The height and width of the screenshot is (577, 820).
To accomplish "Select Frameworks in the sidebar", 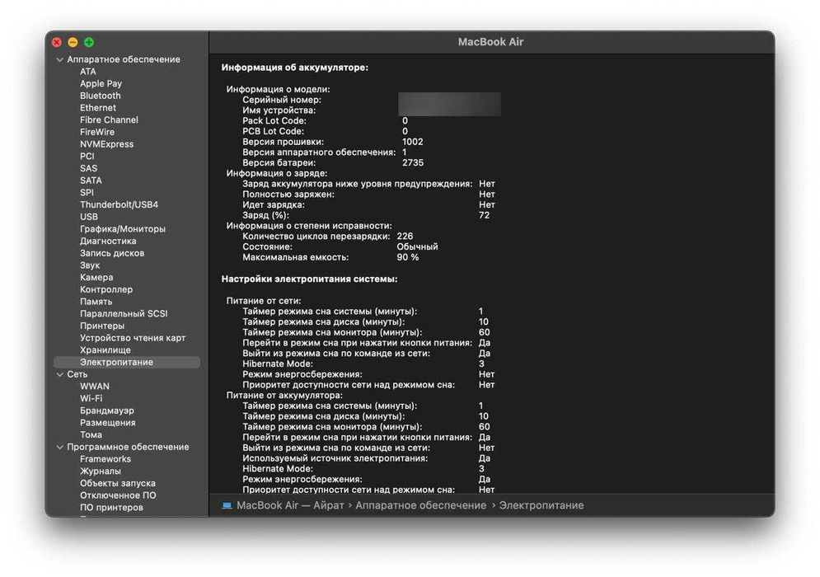I will pyautogui.click(x=105, y=459).
